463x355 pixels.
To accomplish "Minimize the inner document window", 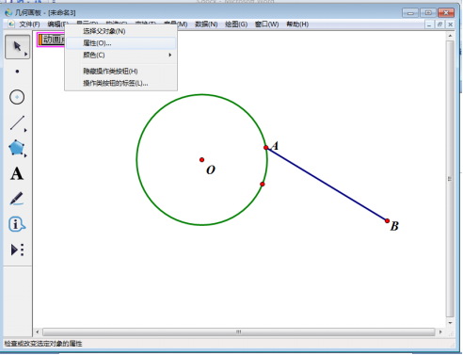I will (x=429, y=24).
